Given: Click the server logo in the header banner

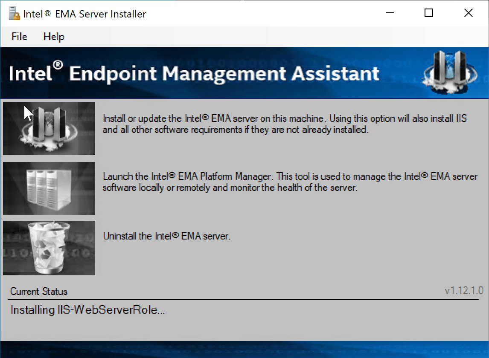Looking at the screenshot, I should coord(449,72).
